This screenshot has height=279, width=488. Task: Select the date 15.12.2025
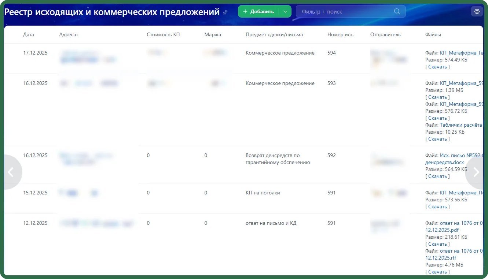click(35, 193)
